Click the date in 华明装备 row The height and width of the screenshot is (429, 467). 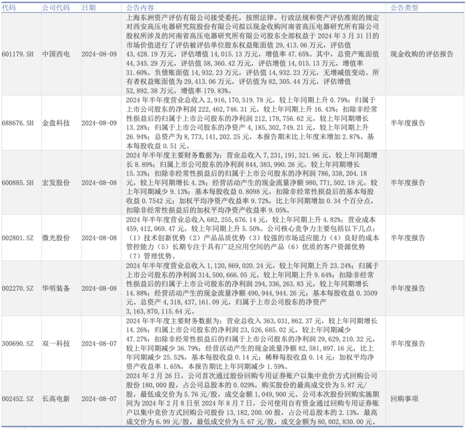(99, 288)
